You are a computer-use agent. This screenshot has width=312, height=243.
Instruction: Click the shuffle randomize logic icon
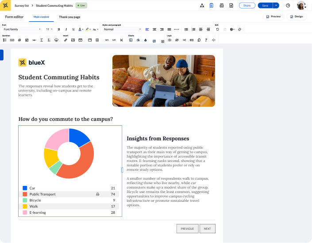[x=184, y=40]
